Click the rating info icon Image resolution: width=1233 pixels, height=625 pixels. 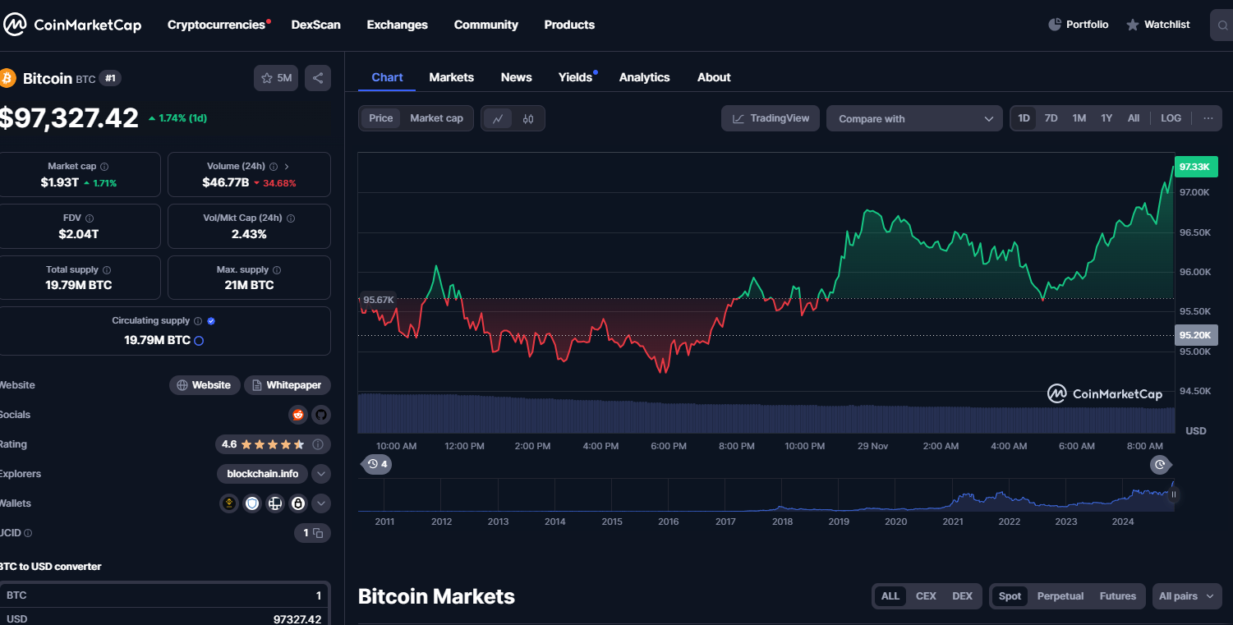pos(318,444)
